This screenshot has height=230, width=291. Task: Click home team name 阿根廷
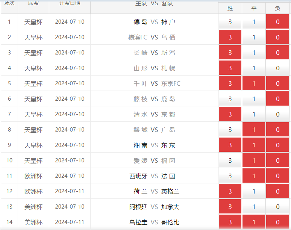pos(138,207)
